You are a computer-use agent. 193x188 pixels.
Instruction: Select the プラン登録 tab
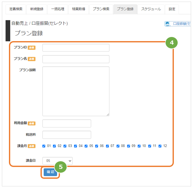click(125, 9)
